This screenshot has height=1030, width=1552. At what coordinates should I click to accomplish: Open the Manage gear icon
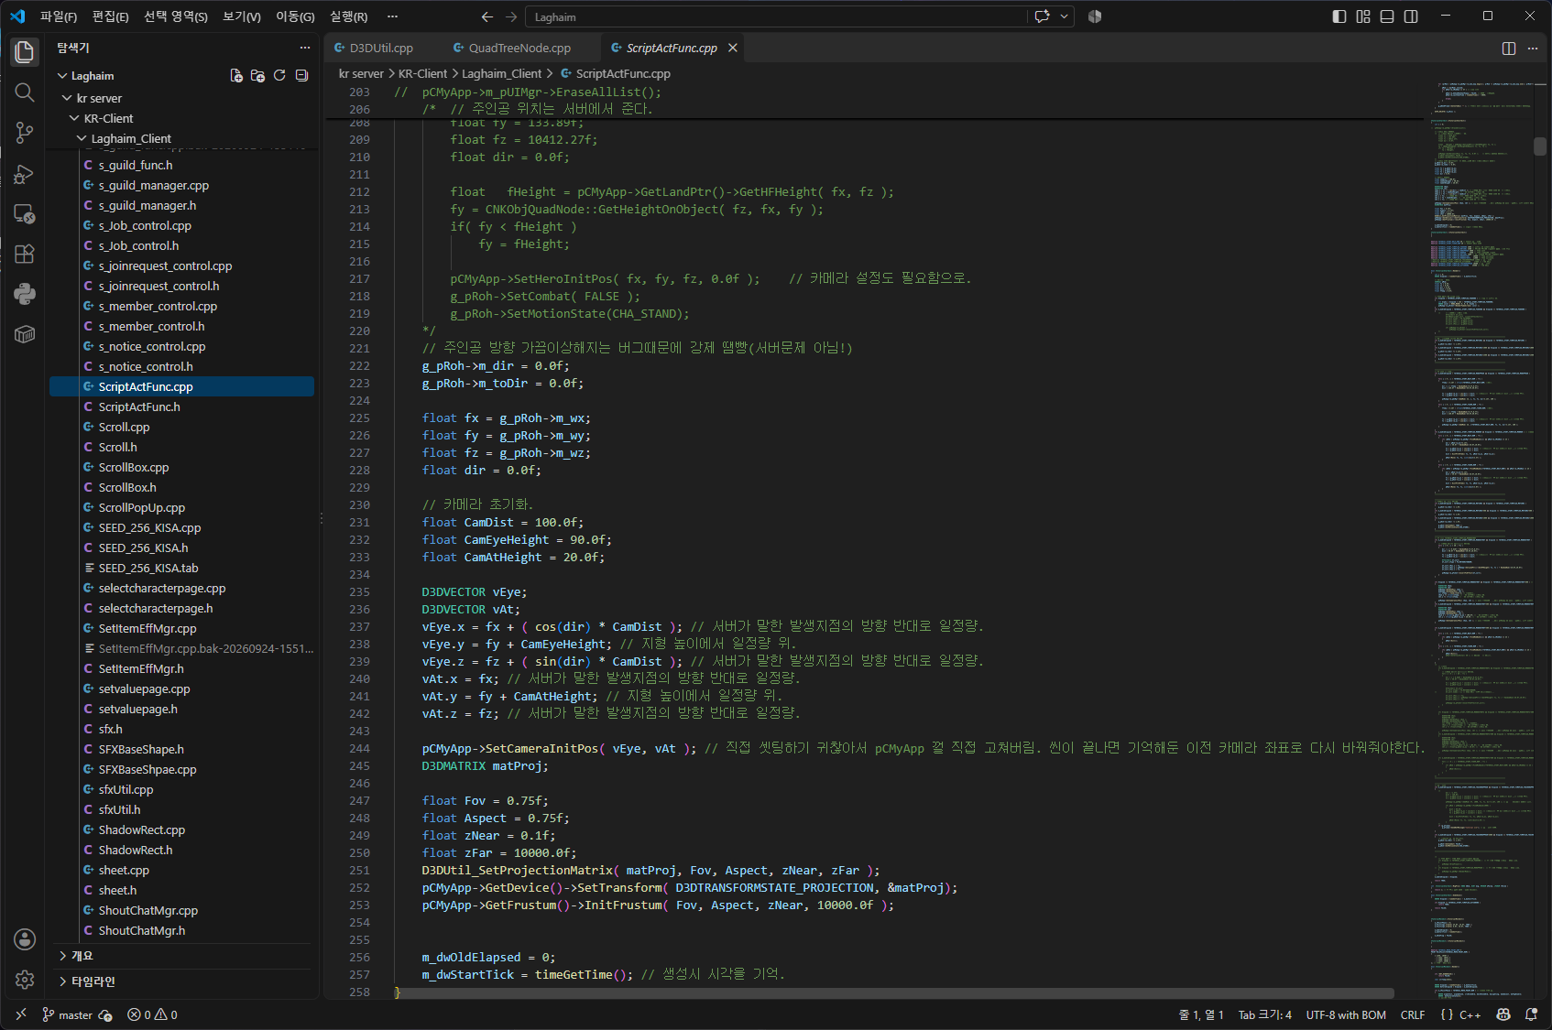[x=25, y=980]
